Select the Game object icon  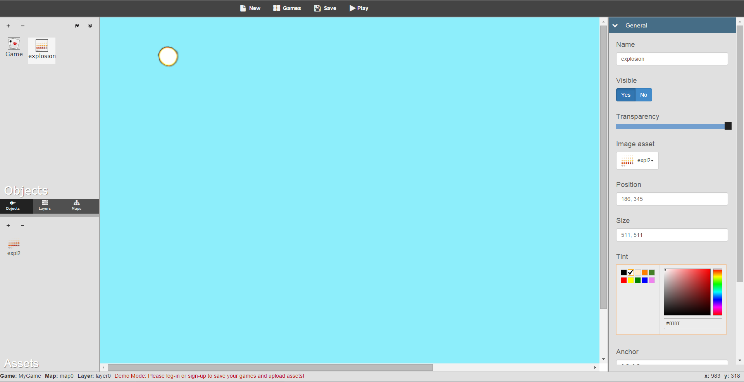[x=14, y=44]
